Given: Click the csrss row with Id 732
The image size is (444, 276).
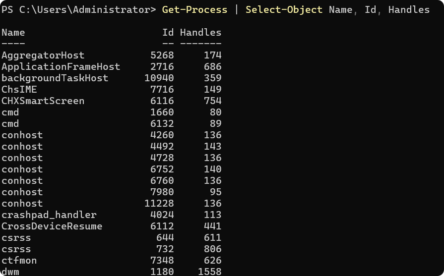Looking at the screenshot, I should pos(16,249).
